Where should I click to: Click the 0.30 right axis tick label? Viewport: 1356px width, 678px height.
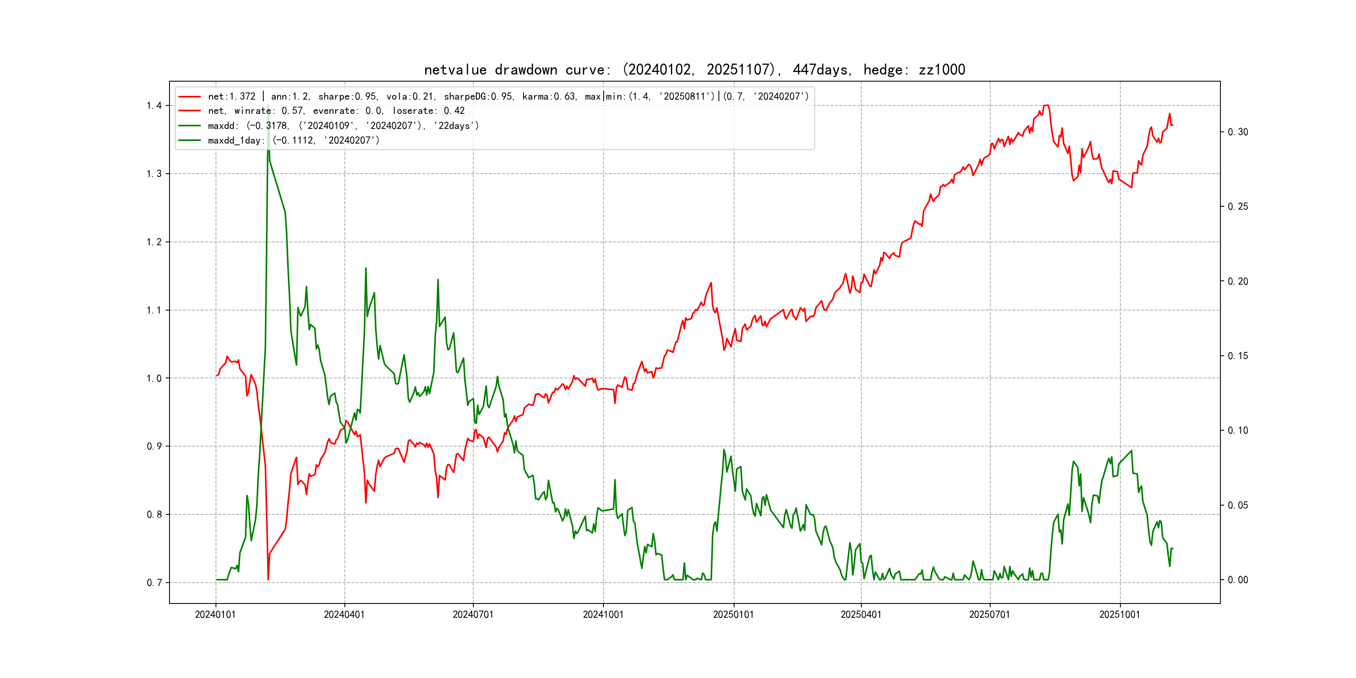tap(1238, 132)
